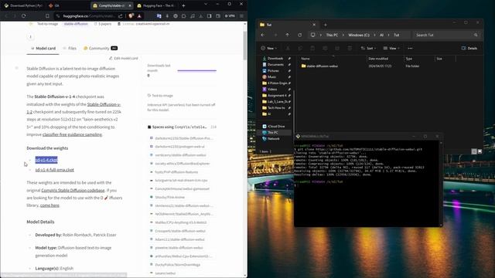This screenshot has height=278, width=495.
Task: Reload the Hugging Face page in browser
Action: click(24, 15)
